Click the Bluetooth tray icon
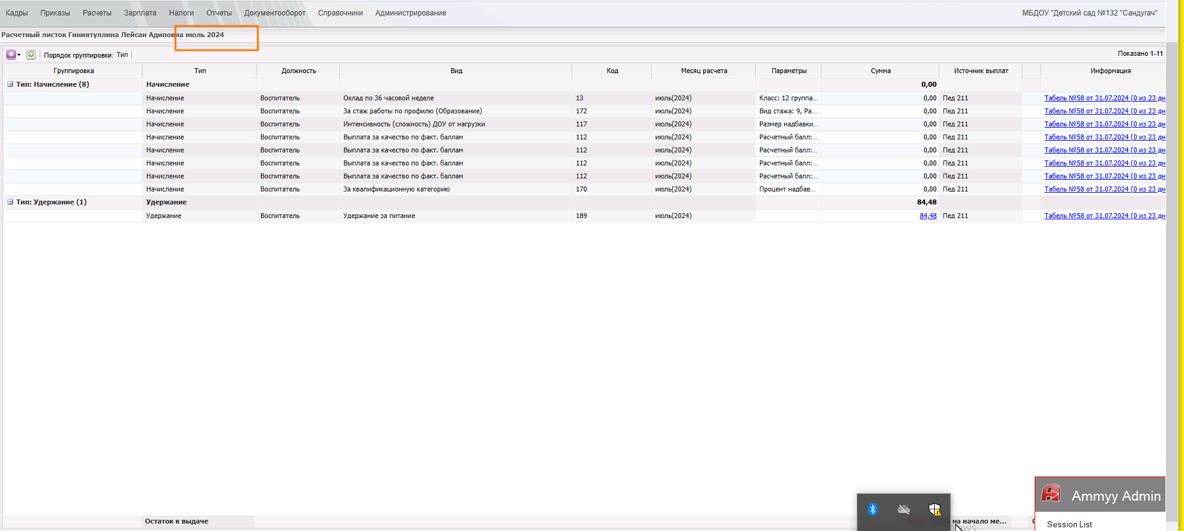This screenshot has height=531, width=1184. click(x=873, y=509)
